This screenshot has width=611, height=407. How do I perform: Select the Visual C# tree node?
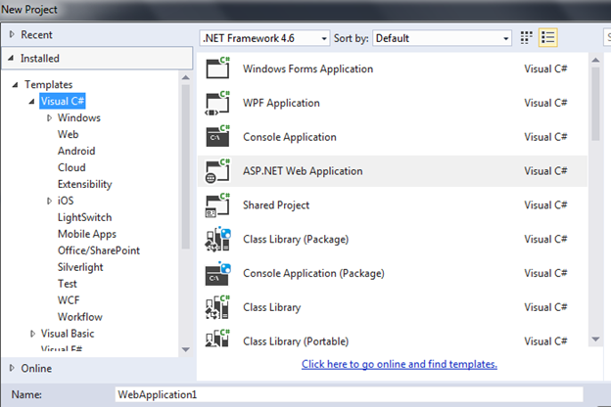coord(63,101)
